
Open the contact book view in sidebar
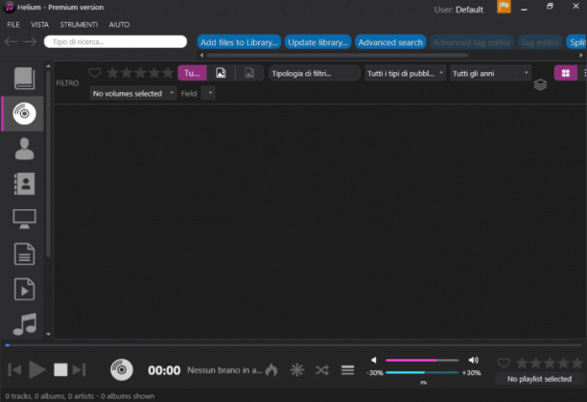point(24,184)
